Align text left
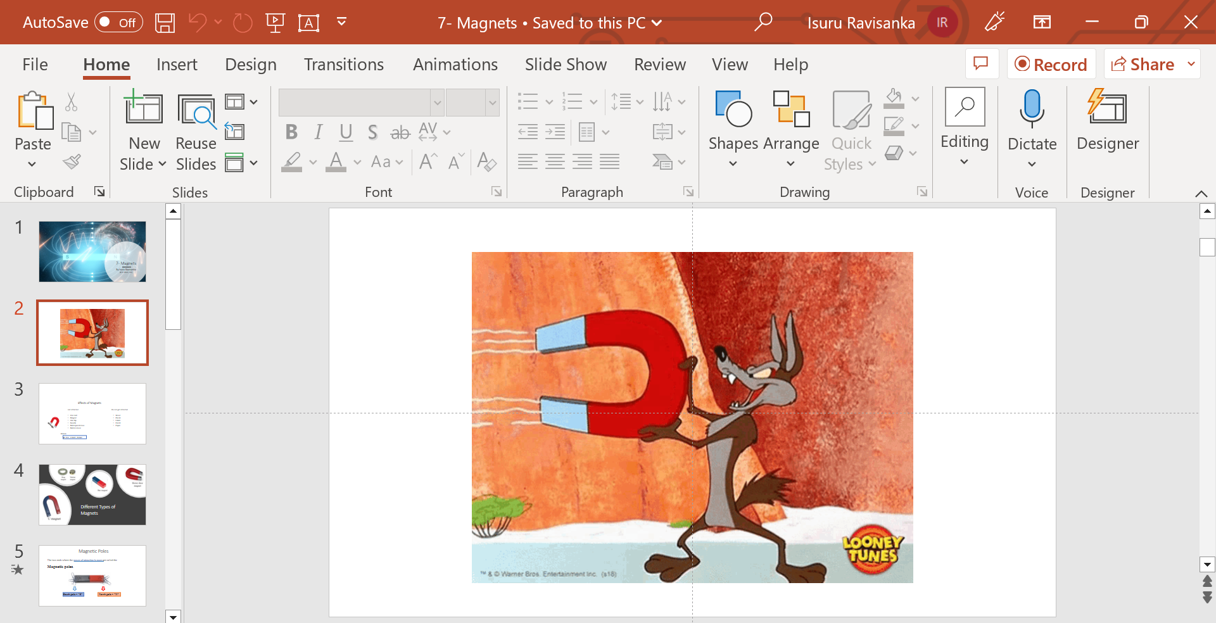 pos(528,162)
